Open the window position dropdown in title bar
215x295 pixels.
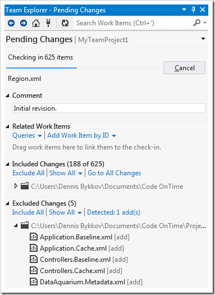point(184,10)
